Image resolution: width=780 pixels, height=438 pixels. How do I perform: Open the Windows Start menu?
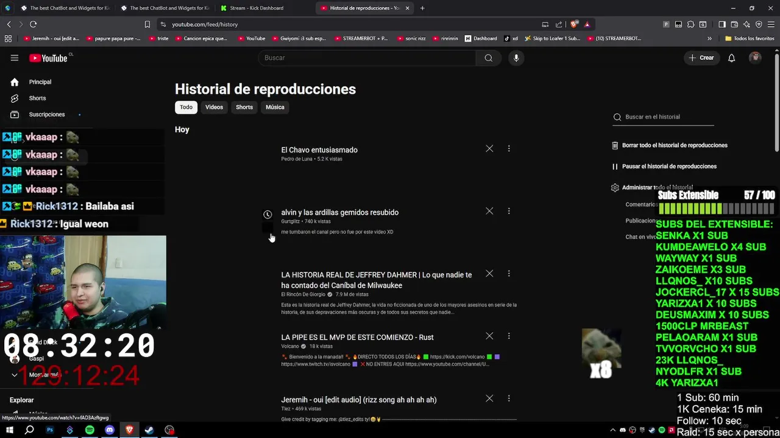coord(10,430)
